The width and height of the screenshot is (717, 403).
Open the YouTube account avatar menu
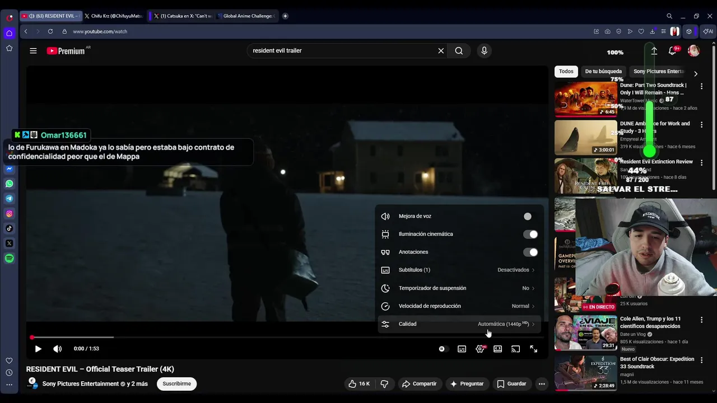click(x=693, y=51)
